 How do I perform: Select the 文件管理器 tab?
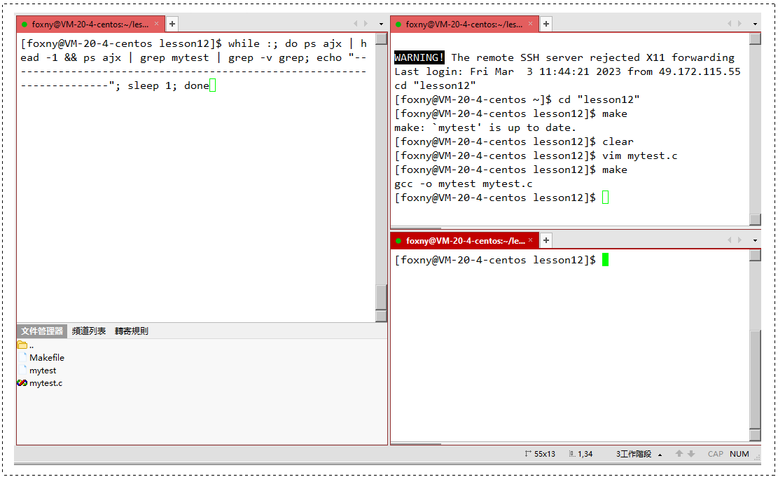pos(42,331)
